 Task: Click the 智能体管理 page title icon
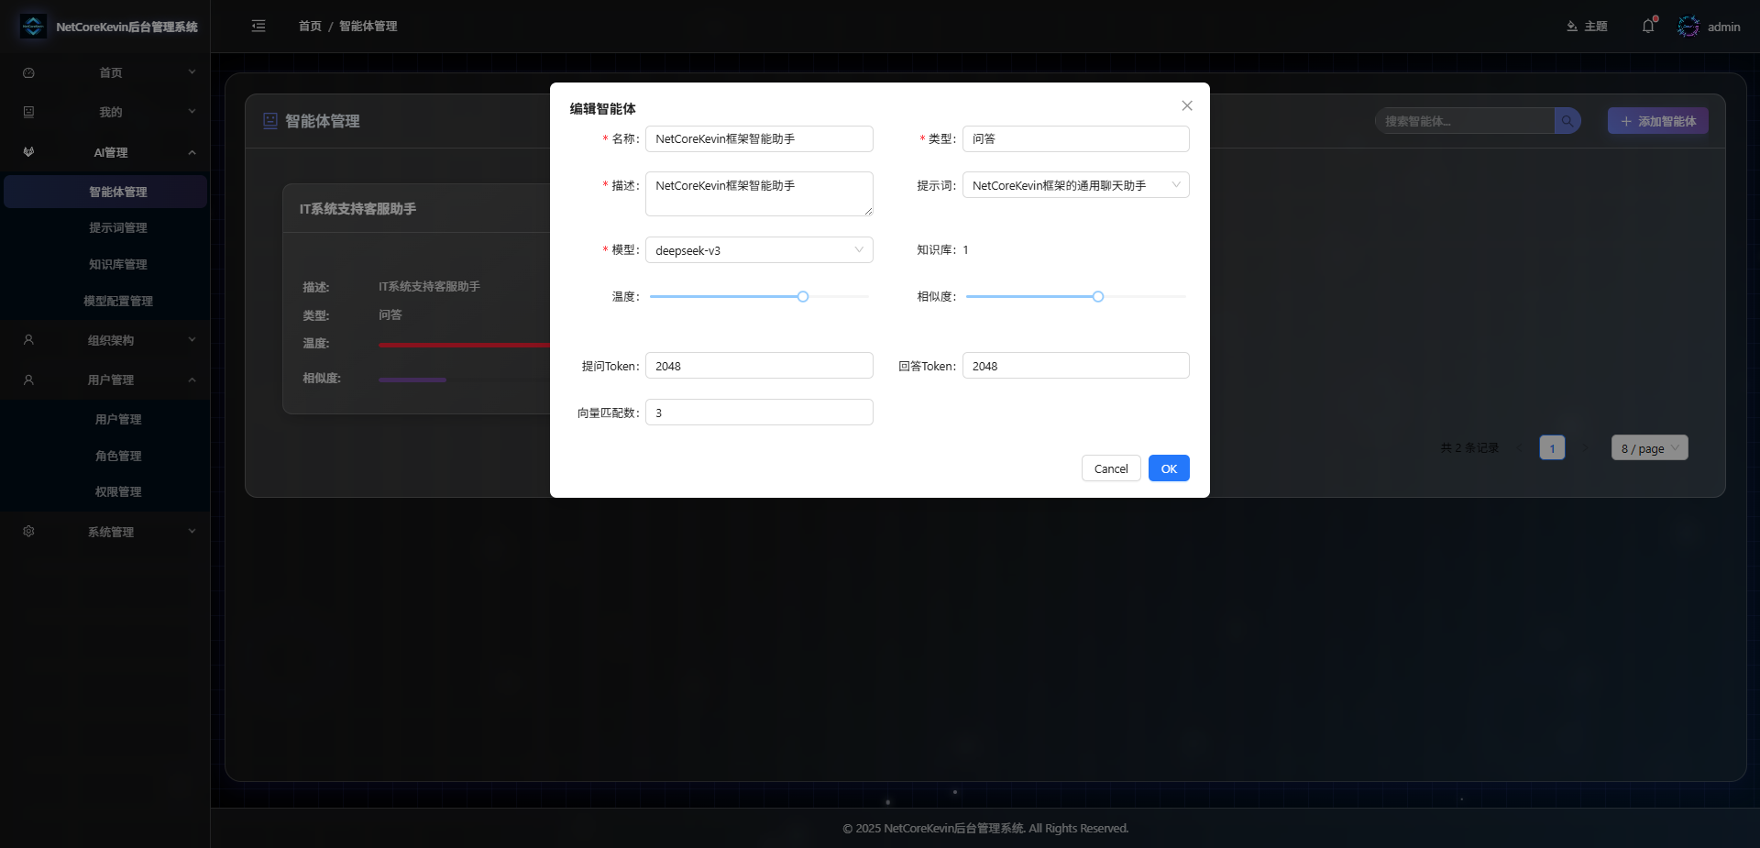tap(270, 121)
